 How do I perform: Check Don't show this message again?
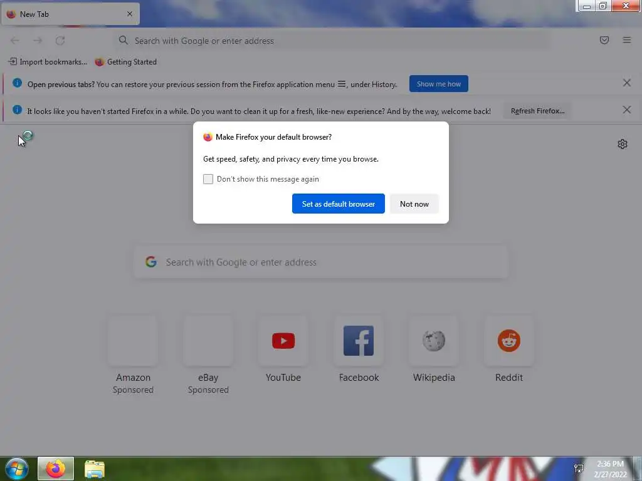pos(208,179)
